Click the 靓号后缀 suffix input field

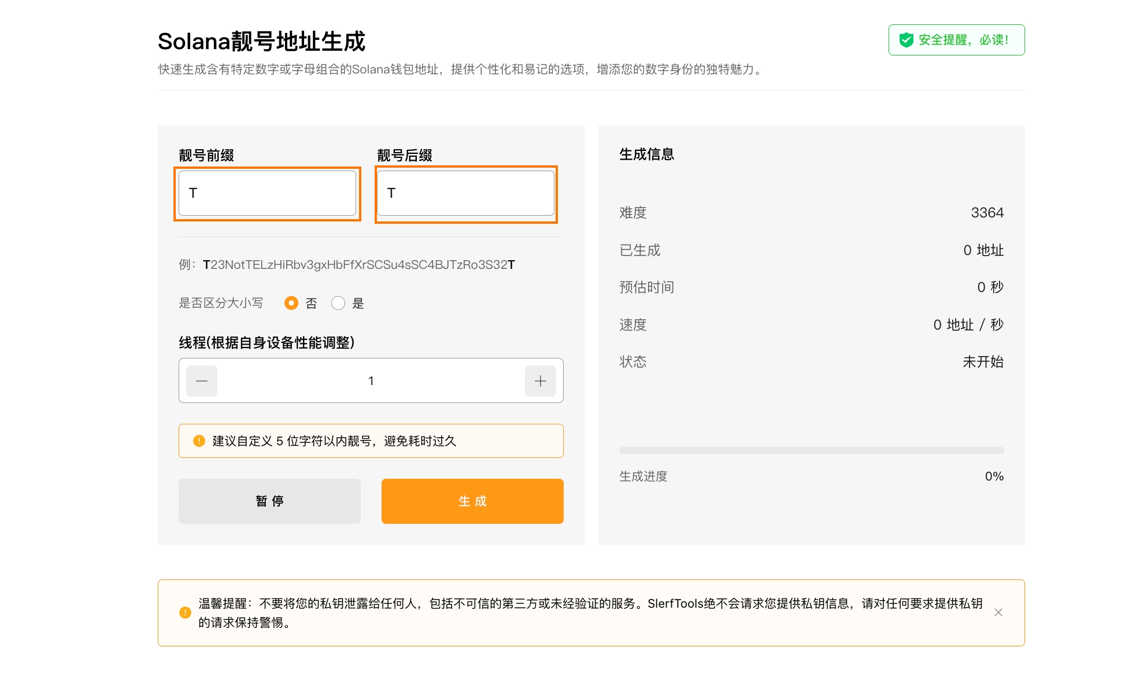pos(466,193)
